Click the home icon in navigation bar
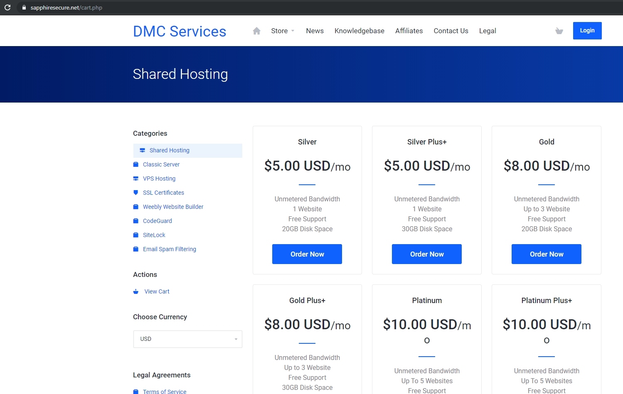623x394 pixels. 256,31
